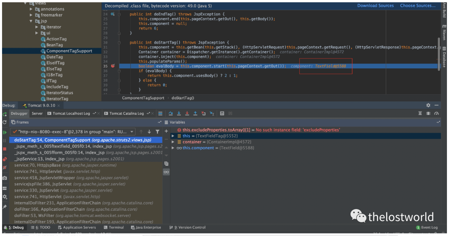Click the Step Over debugger icon
The height and width of the screenshot is (236, 449).
(x=170, y=113)
